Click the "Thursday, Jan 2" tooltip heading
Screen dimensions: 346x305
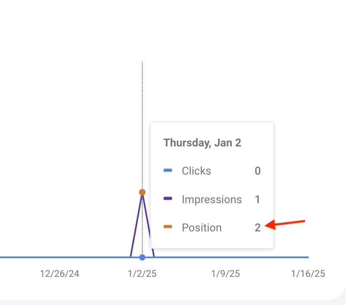click(202, 143)
